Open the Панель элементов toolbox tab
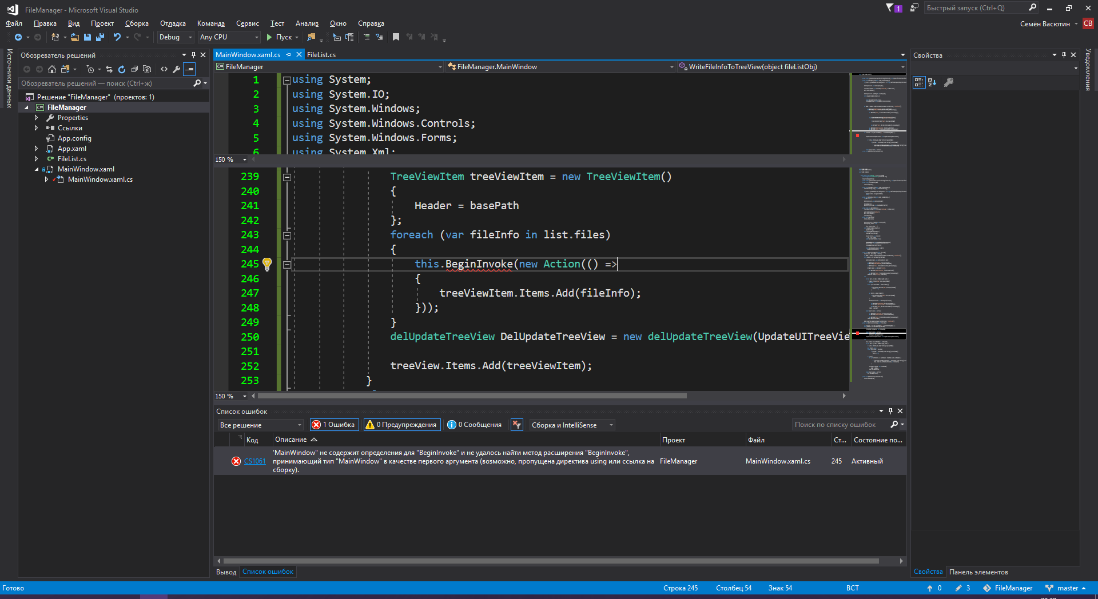 click(978, 572)
